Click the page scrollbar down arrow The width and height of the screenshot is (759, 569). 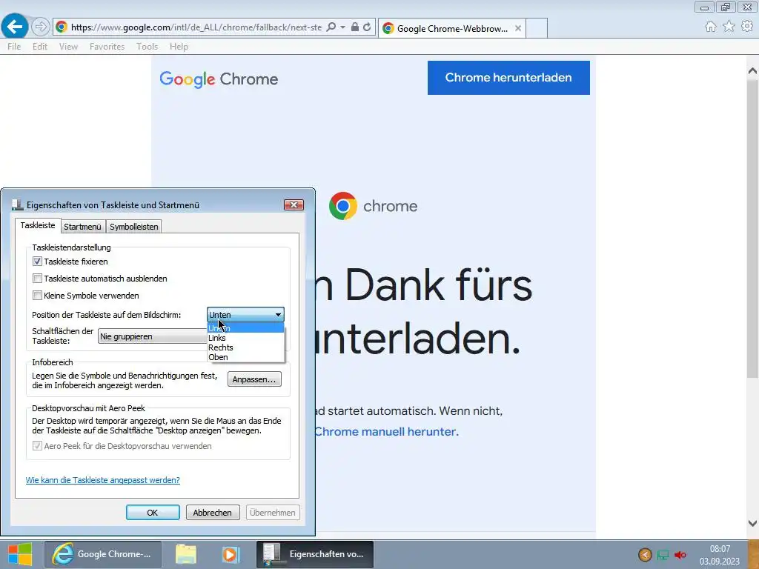[x=752, y=524]
